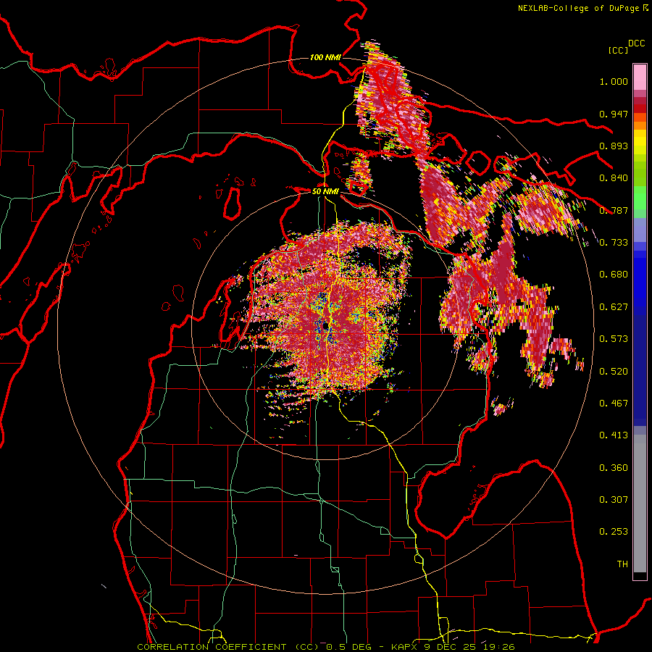Click the 0.520 scale value
652x652 pixels.
click(614, 372)
